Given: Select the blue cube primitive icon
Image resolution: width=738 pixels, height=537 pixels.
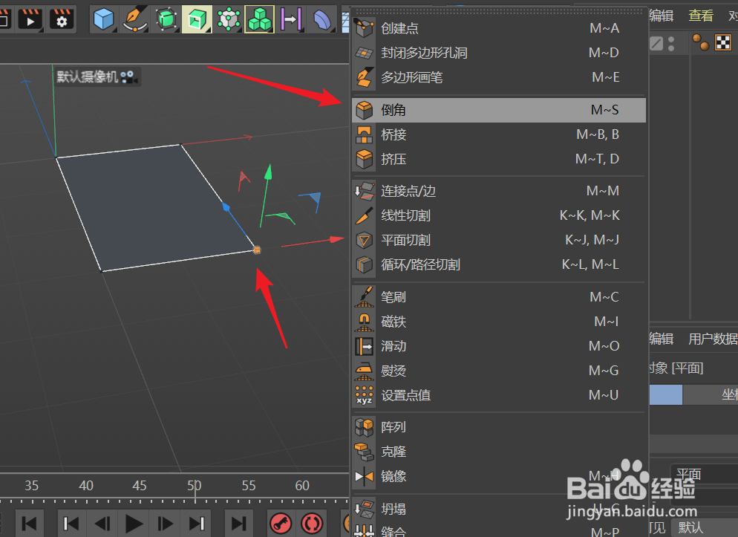Looking at the screenshot, I should [102, 19].
